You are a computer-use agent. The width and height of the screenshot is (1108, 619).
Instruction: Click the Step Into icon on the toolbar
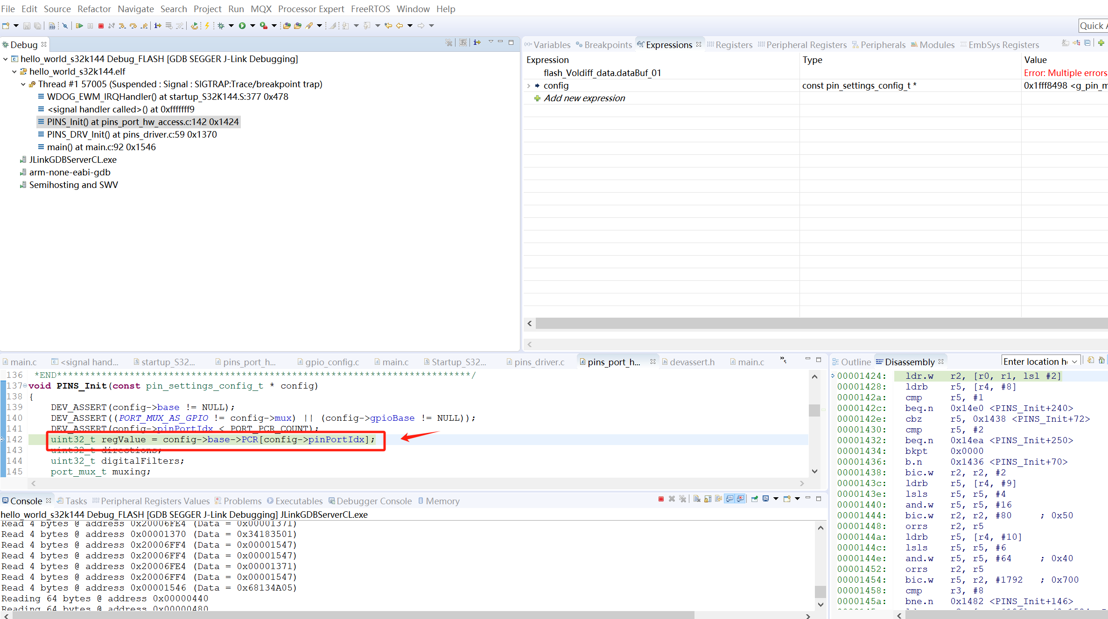(x=122, y=26)
